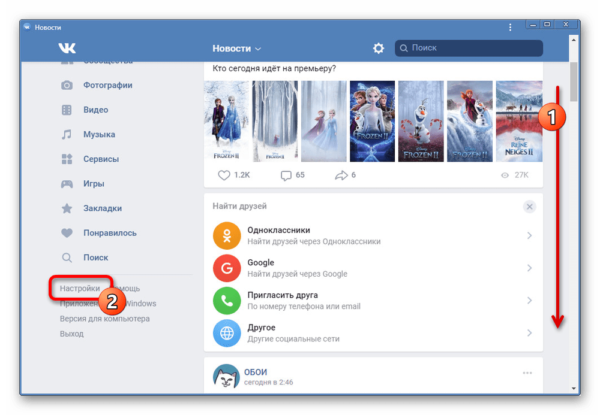Share the Frozen premiere post
600x415 pixels.
point(341,175)
